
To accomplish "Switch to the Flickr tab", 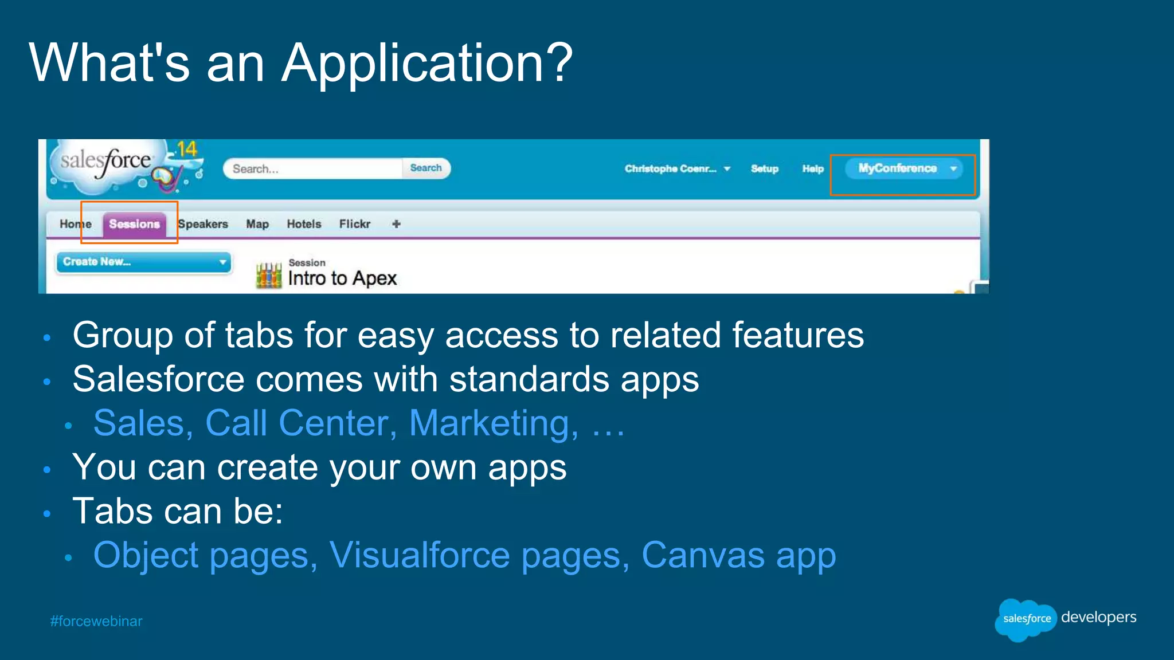I will tap(355, 224).
